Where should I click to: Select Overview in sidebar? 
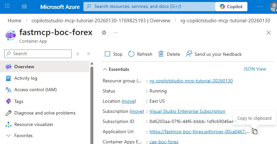pyautogui.click(x=45, y=67)
